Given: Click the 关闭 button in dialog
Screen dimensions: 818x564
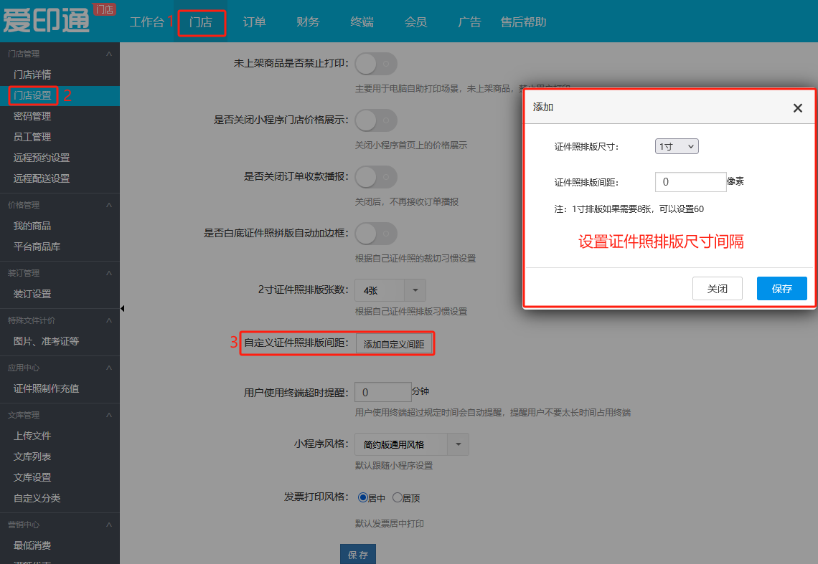Looking at the screenshot, I should (717, 289).
